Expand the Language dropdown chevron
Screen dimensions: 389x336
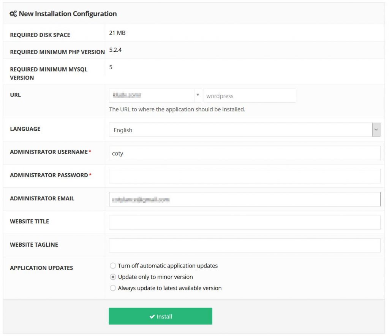(x=376, y=130)
